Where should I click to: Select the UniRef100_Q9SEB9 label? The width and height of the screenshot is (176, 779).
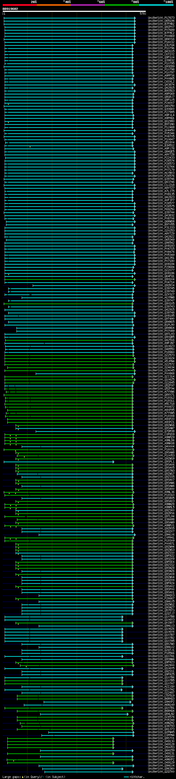click(x=161, y=67)
